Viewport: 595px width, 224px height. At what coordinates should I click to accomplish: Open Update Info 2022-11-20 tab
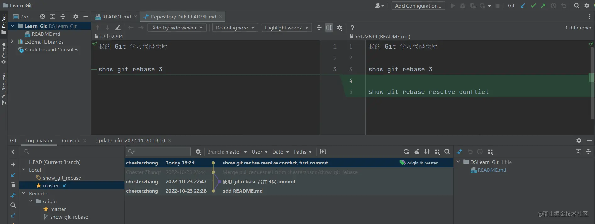coord(130,140)
